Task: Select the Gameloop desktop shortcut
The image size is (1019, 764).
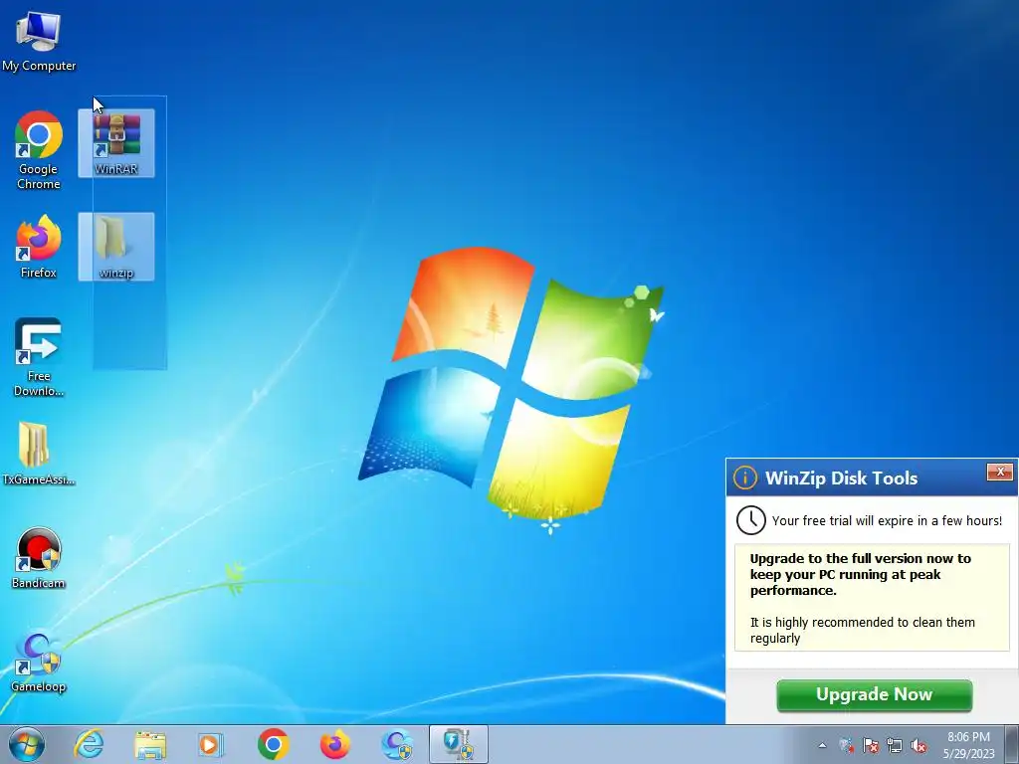Action: [39, 662]
